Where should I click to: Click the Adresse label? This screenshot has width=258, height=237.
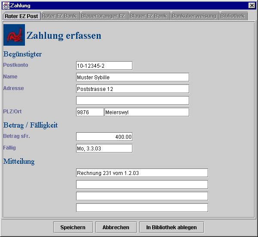13,88
